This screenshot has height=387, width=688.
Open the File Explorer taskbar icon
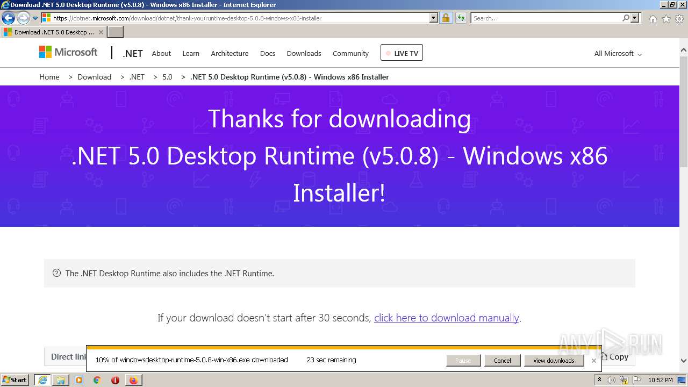tap(61, 380)
